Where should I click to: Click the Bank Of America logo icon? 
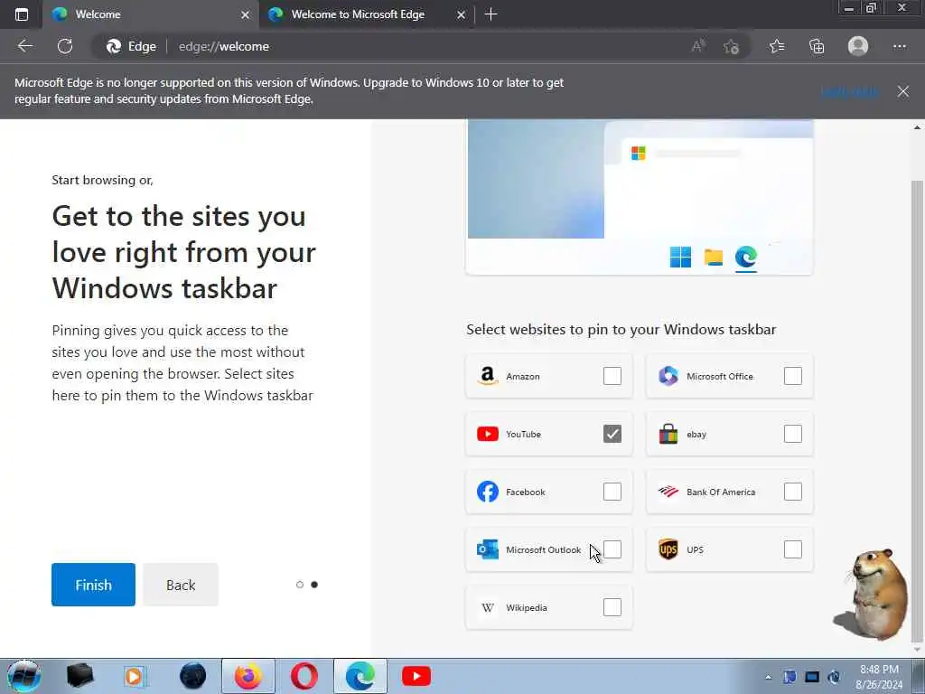click(668, 492)
